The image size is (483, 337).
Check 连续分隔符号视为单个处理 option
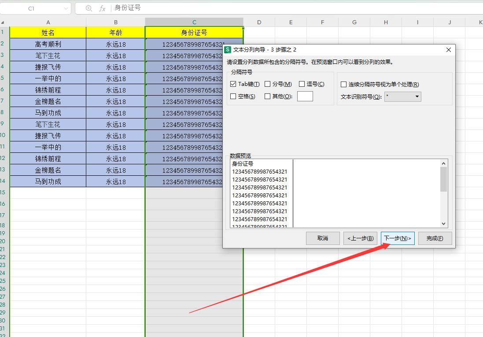(343, 84)
